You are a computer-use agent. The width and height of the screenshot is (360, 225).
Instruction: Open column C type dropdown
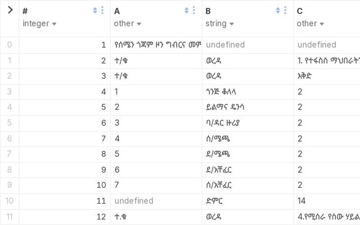[x=310, y=24]
